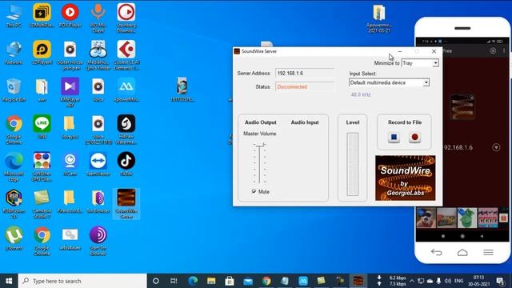The width and height of the screenshot is (512, 288).
Task: Open ApowerMirror desktop shortcut
Action: pos(126,90)
